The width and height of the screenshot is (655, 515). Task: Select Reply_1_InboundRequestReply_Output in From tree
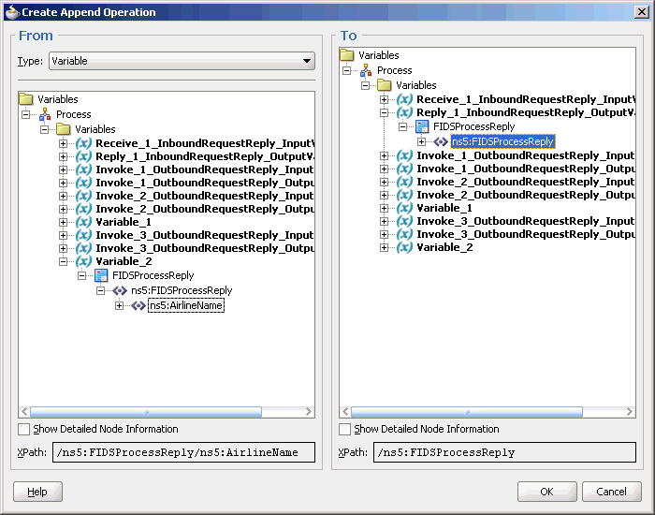[x=205, y=156]
